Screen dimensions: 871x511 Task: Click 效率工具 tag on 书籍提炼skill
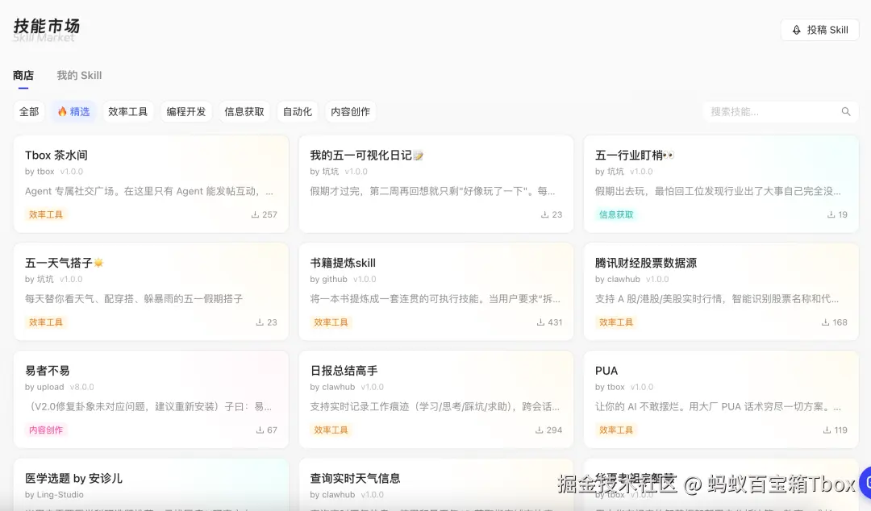pos(331,322)
